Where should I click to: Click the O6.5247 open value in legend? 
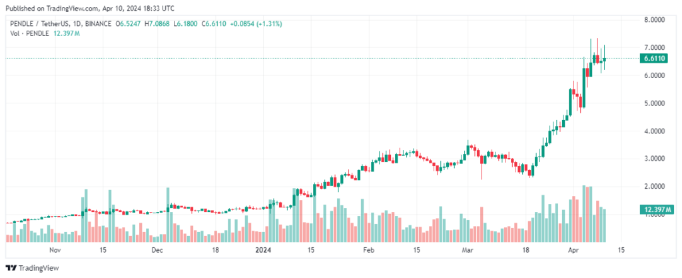129,24
